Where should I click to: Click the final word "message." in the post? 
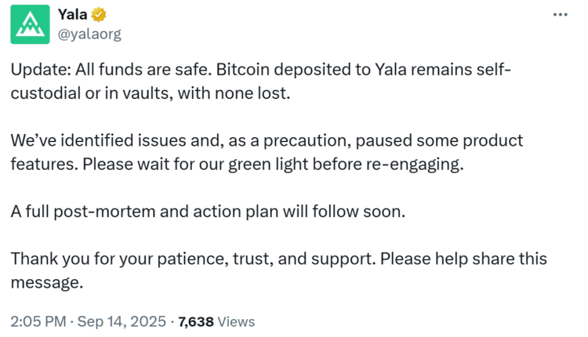pos(47,282)
